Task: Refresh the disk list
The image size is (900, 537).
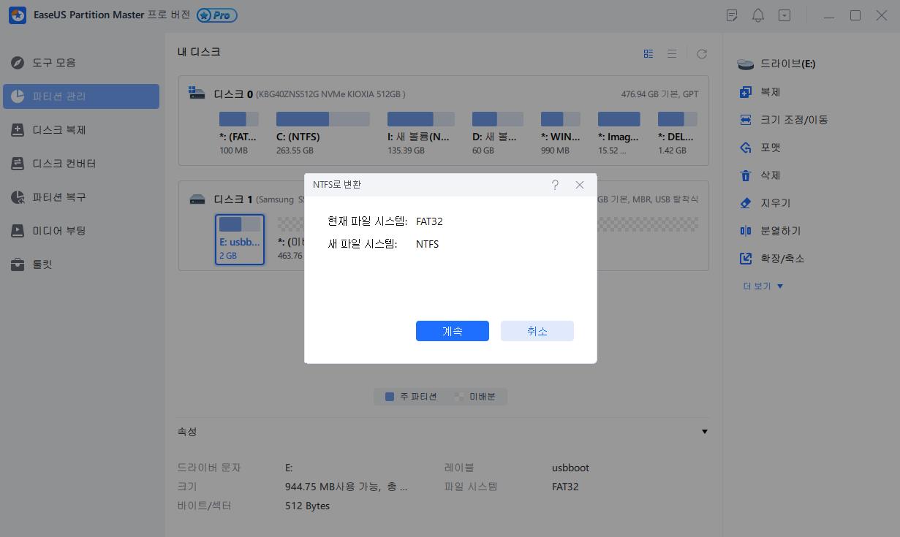Action: pos(701,53)
